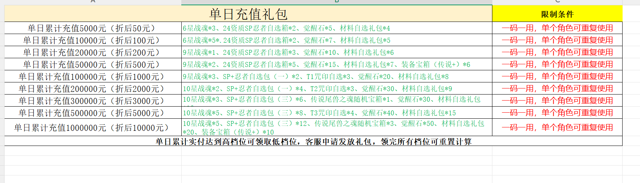Select cell 单日累计充值5000元（折后50元）
This screenshot has height=183, width=640.
point(93,28)
